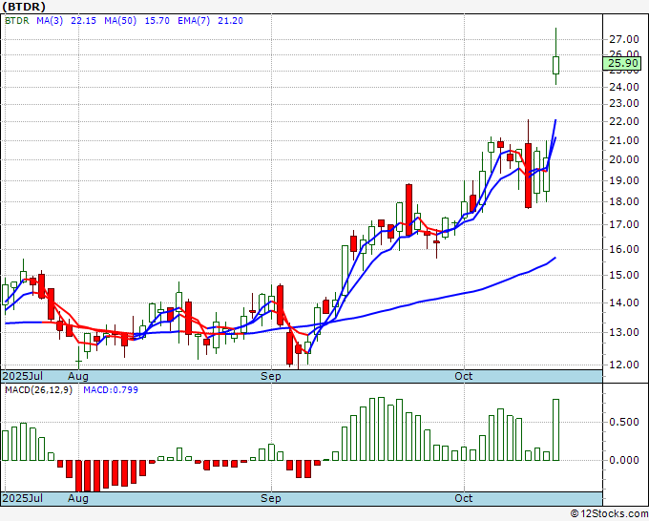Viewport: 649px width, 521px height.
Task: Click the MACD(26,12,9) indicator label
Action: [x=38, y=390]
